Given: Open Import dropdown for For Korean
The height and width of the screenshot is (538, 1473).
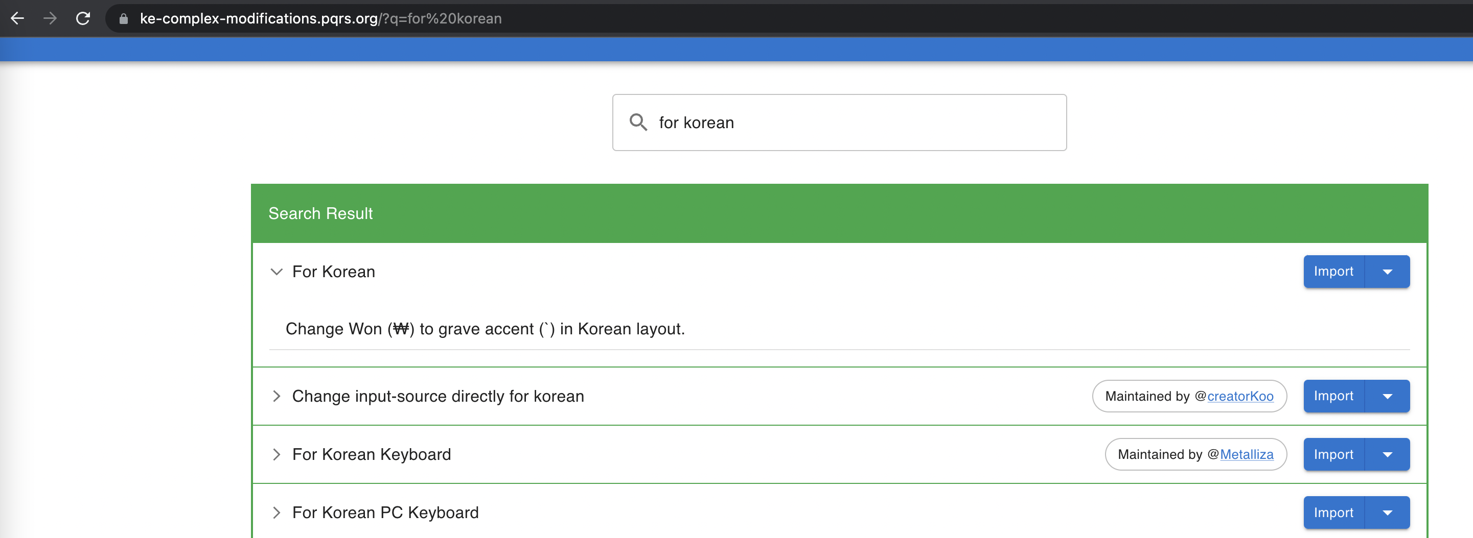Looking at the screenshot, I should [1387, 272].
